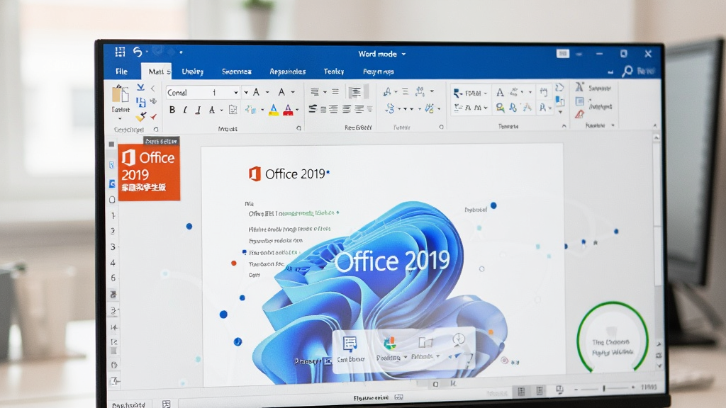Select the active Matt ribbon tab

click(156, 72)
